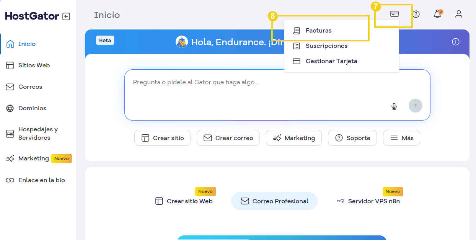476x240 pixels.
Task: Open the Soporte button below the prompt
Action: (x=352, y=137)
